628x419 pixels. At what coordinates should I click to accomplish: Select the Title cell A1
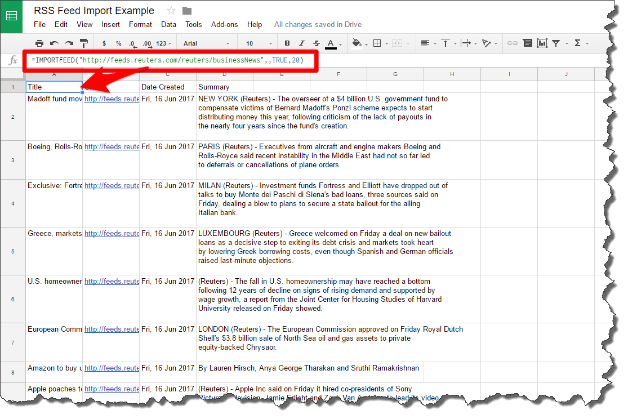(x=54, y=87)
